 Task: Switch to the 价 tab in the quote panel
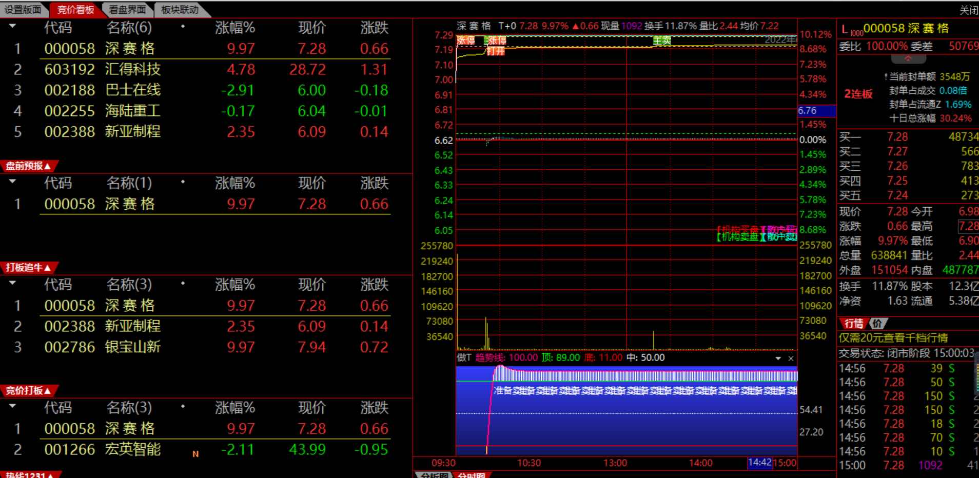[877, 323]
